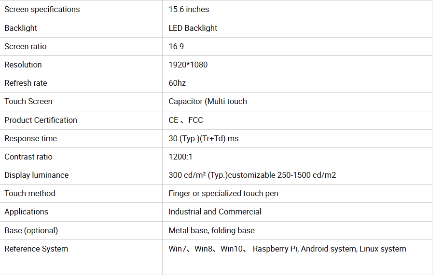
Task: Select "Finger or specialized touch pen" text
Action: tap(223, 193)
